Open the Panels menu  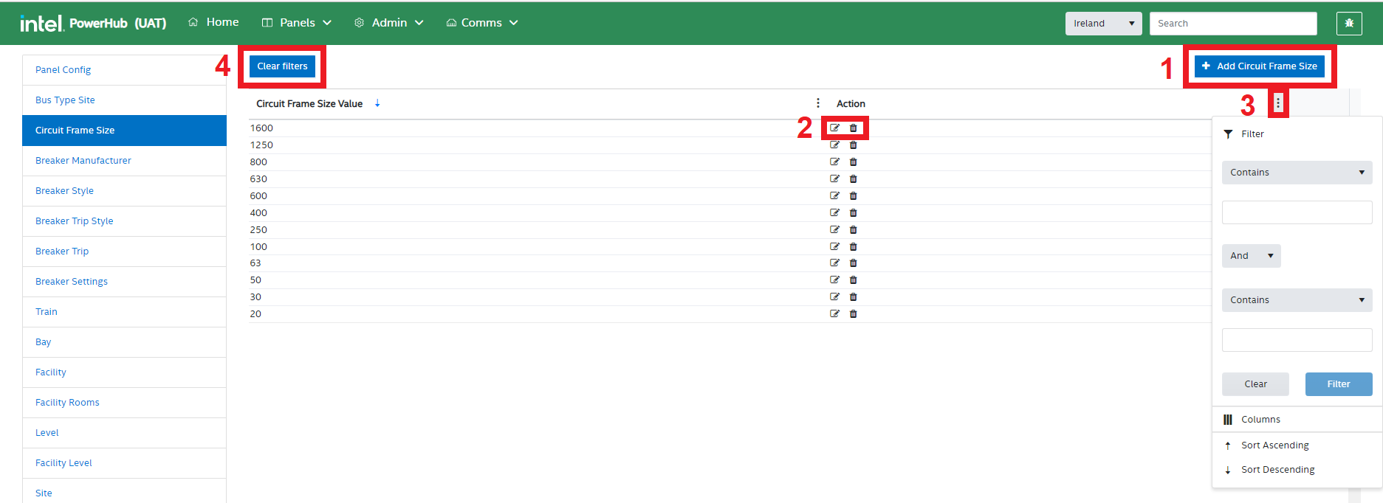coord(297,23)
